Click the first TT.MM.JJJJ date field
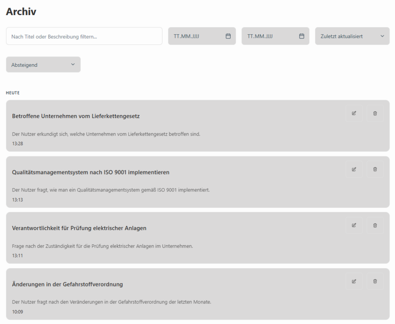Viewport: 395px width, 324px height. (x=195, y=36)
